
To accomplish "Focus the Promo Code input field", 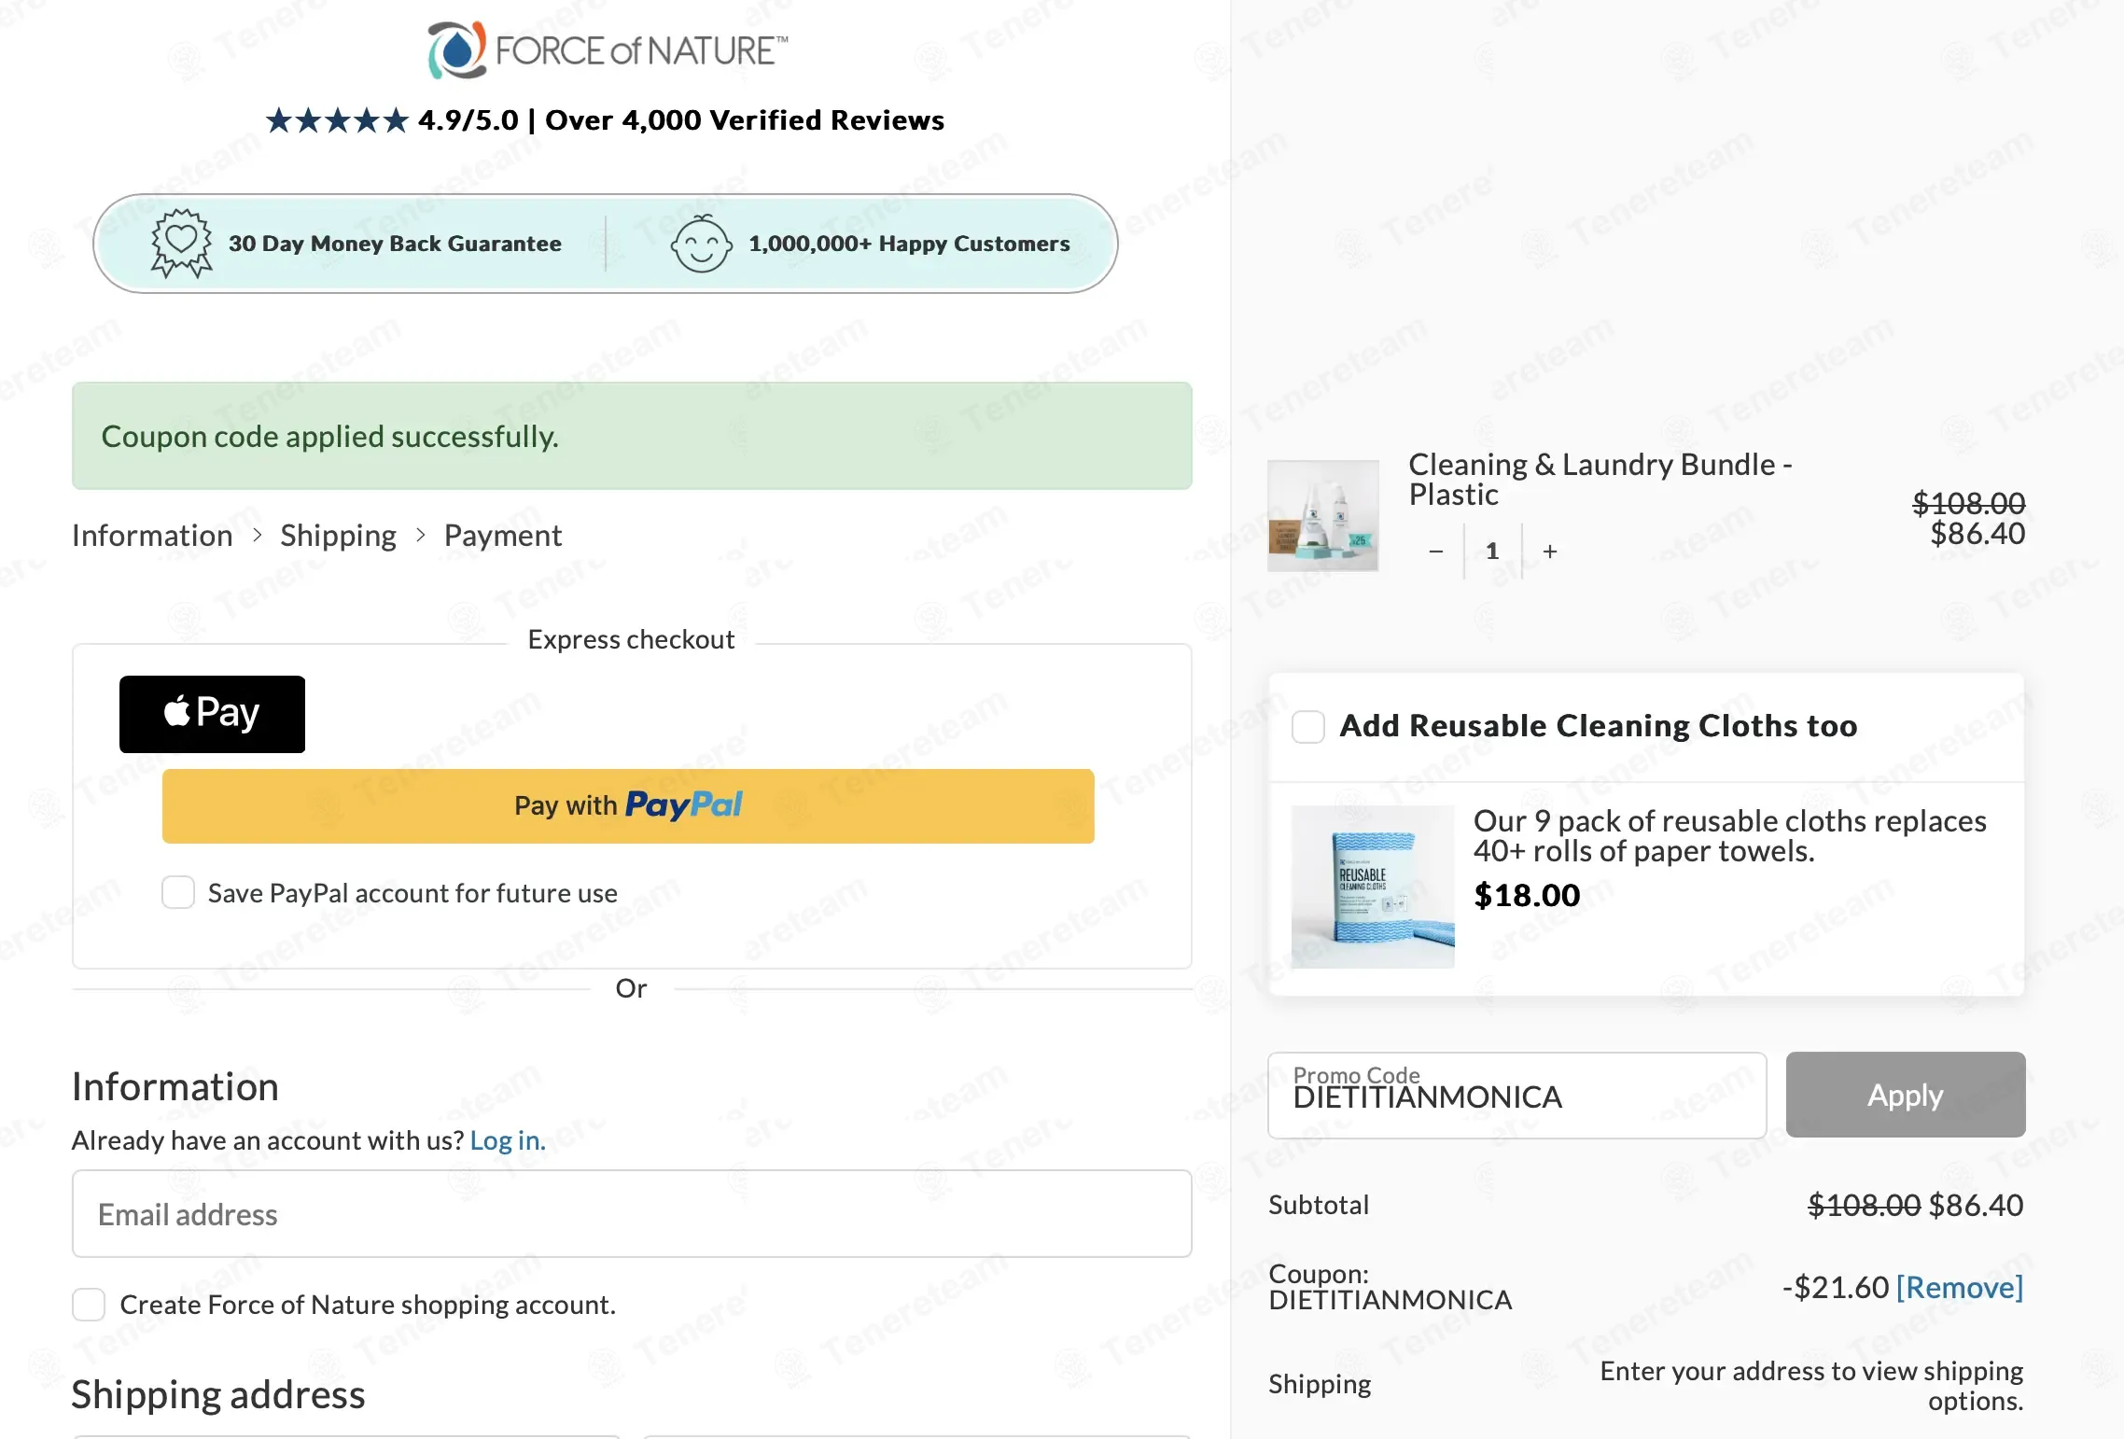I will click(x=1516, y=1096).
